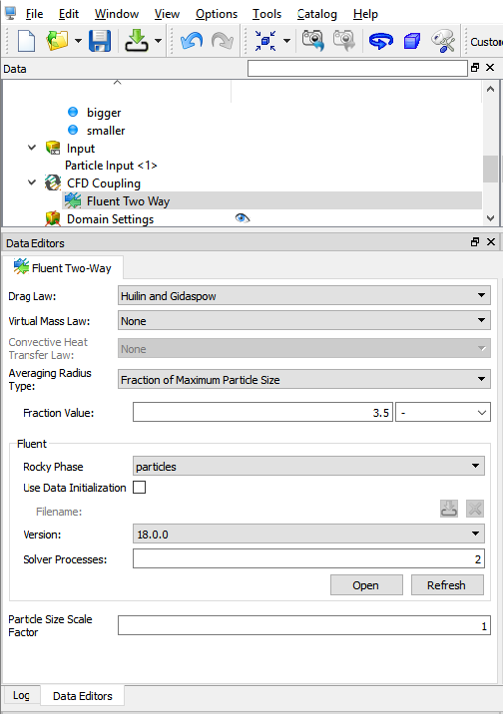503x714 pixels.
Task: Click the import green arrow tray icon
Action: (x=136, y=41)
